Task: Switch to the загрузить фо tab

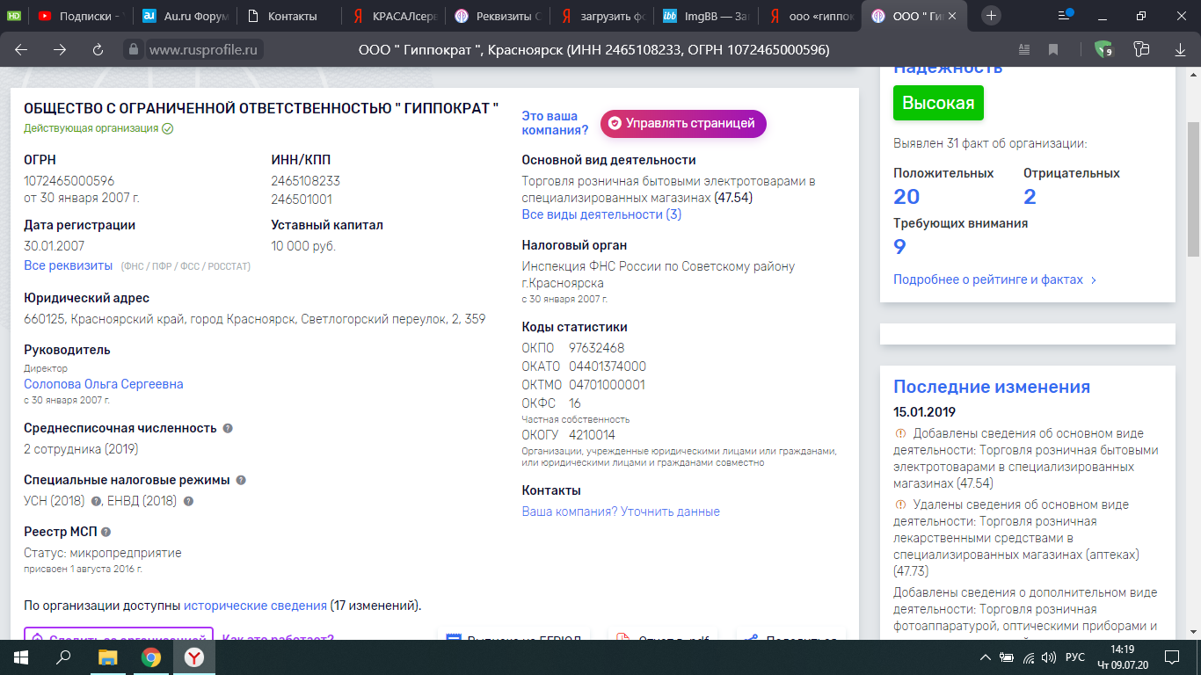Action: click(603, 15)
